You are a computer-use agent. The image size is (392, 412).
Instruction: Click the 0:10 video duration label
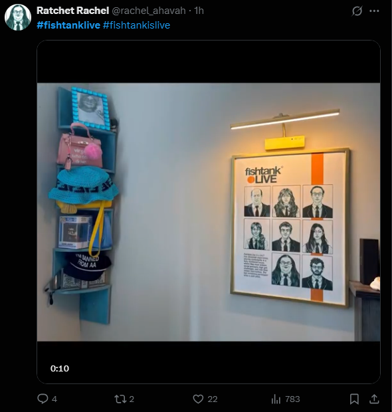[60, 368]
